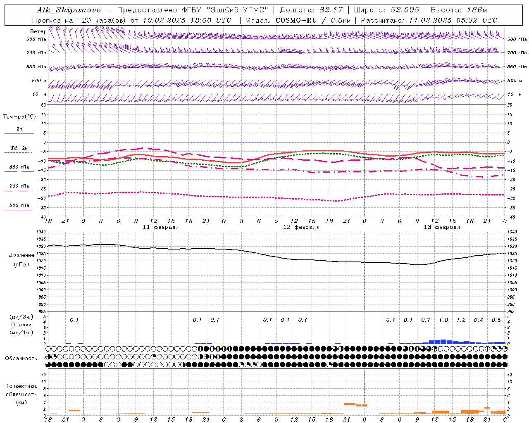Select the computed time 11.02.2025 05:32 UTC
The height and width of the screenshot is (423, 529).
(x=453, y=20)
